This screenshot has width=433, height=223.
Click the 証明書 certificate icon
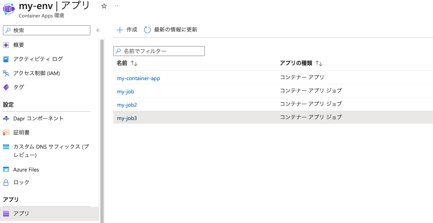[6, 133]
